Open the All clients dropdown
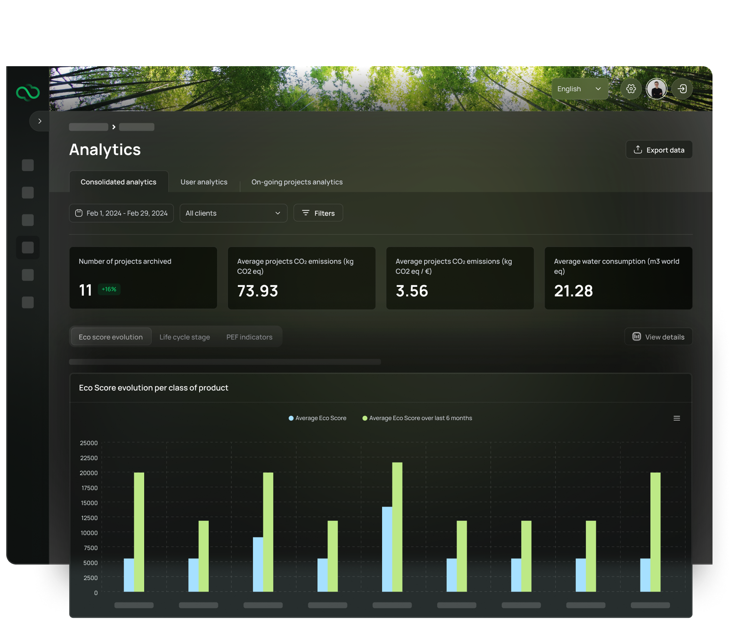 [233, 213]
